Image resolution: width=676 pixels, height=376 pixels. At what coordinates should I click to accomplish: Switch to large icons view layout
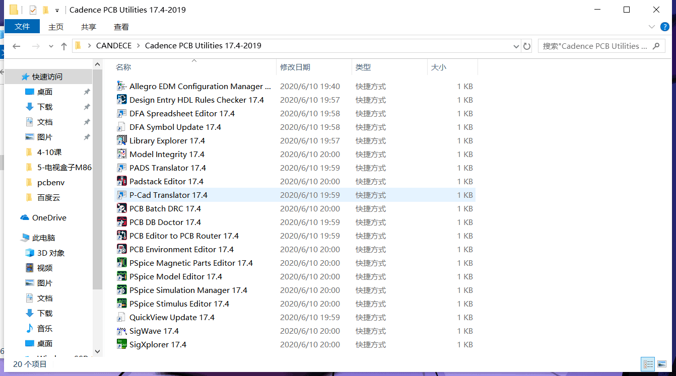662,364
